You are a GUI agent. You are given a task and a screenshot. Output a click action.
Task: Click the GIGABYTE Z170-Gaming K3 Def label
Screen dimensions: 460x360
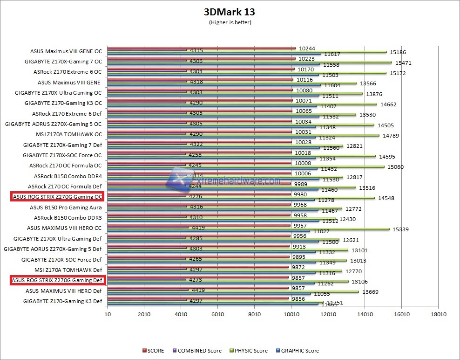coord(62,301)
